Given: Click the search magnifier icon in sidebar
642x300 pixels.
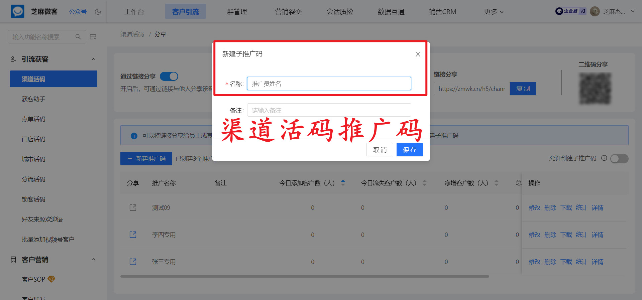Looking at the screenshot, I should pos(78,37).
